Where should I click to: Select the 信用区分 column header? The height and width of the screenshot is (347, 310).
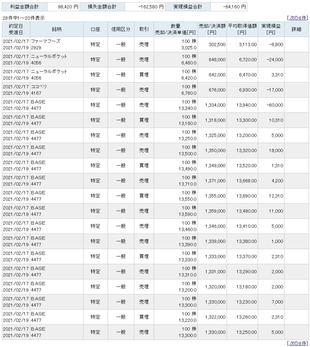point(121,29)
